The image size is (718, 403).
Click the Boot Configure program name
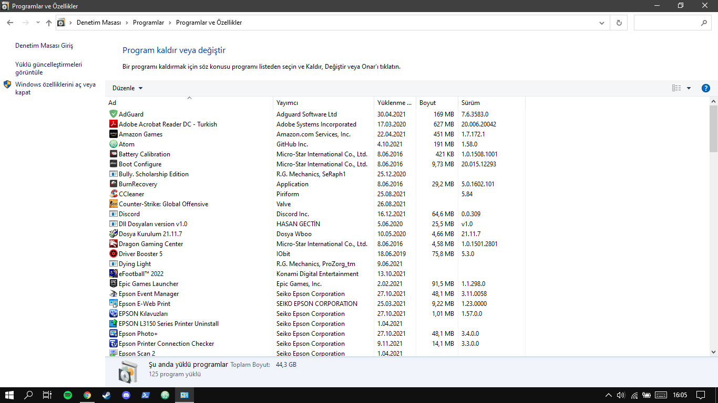pyautogui.click(x=140, y=164)
